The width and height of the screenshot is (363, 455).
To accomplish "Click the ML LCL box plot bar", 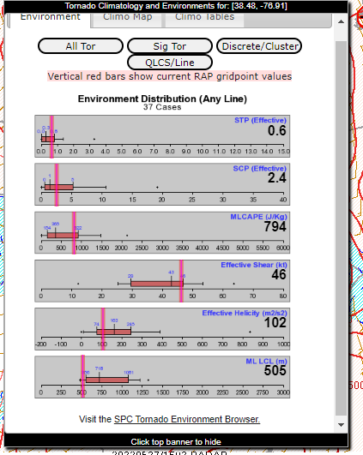I will pyautogui.click(x=107, y=380).
